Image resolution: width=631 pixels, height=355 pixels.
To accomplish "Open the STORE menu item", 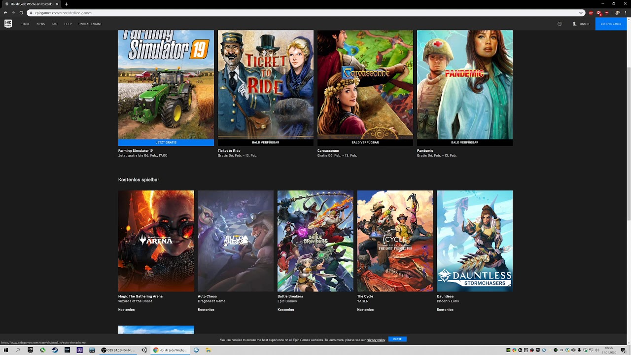I will click(x=25, y=24).
